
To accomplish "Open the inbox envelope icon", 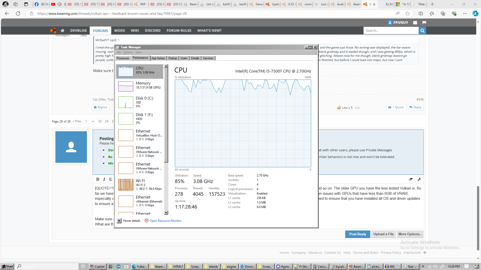I will click(x=415, y=22).
